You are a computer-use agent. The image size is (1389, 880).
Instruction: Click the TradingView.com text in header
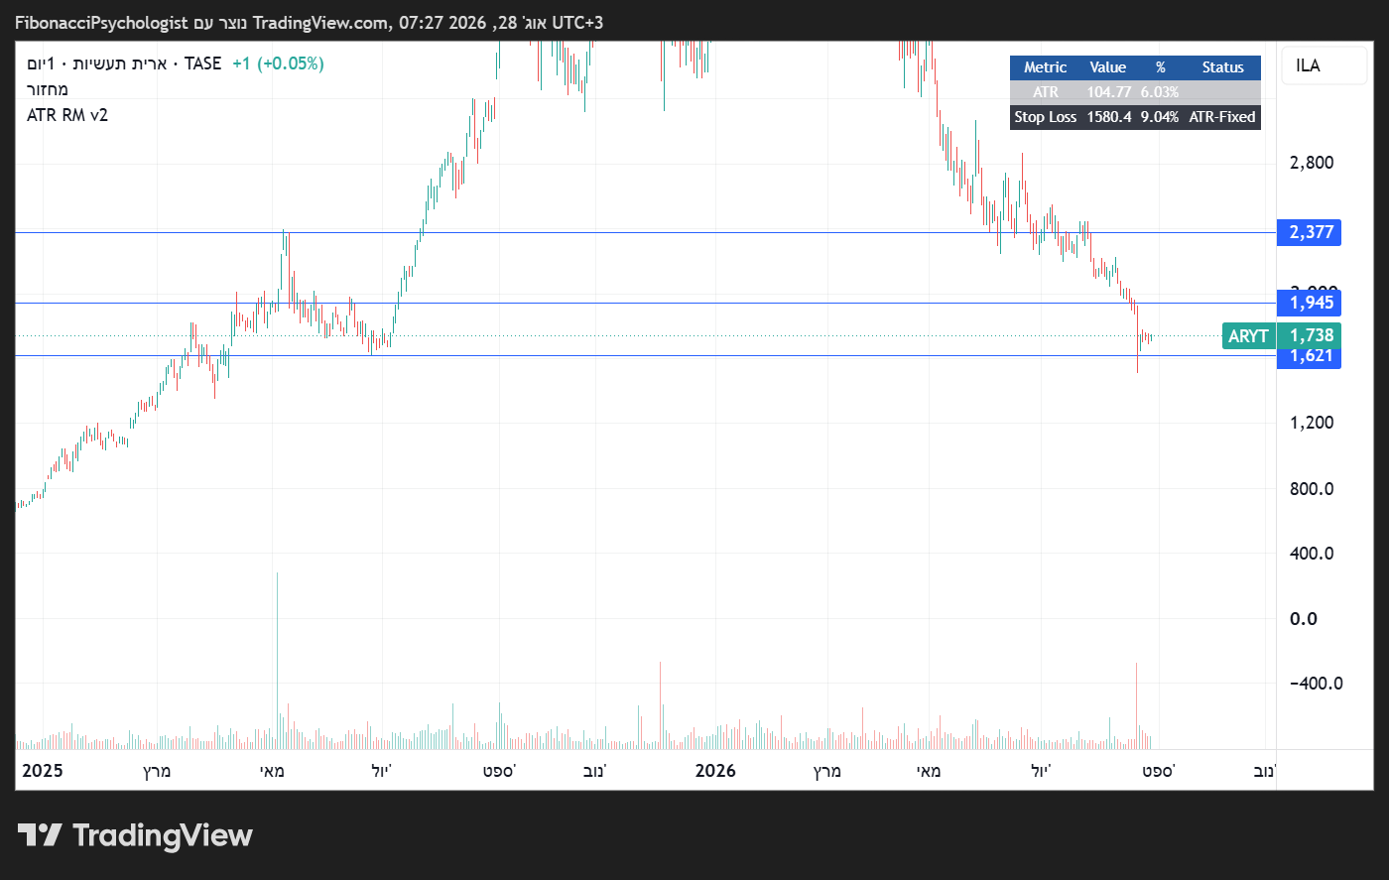point(321,23)
